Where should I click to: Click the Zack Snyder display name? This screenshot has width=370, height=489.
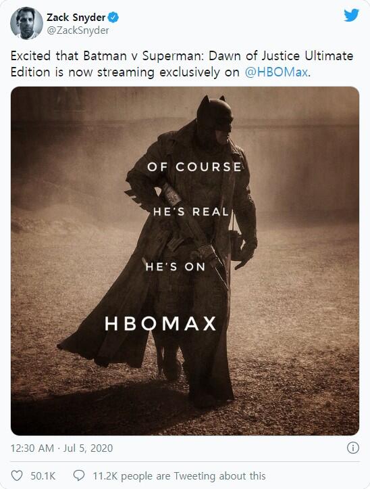coord(76,18)
